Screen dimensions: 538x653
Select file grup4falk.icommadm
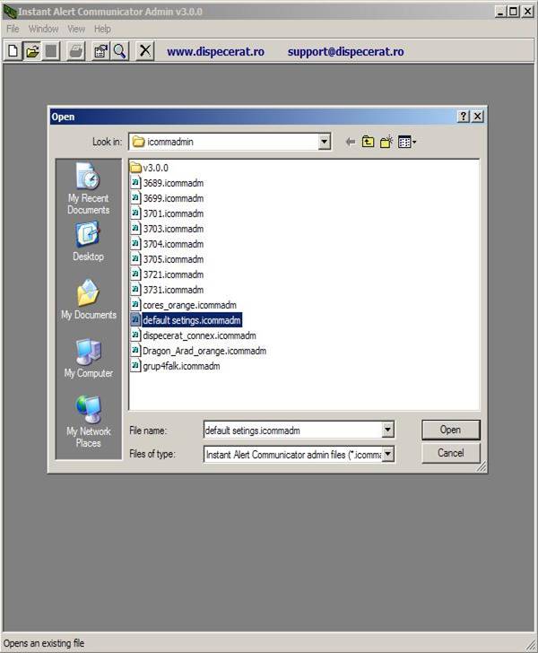click(176, 366)
